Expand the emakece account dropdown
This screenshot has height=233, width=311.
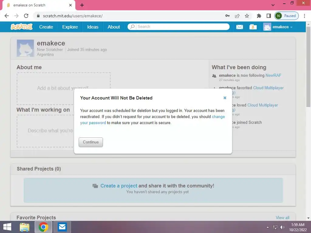click(291, 27)
